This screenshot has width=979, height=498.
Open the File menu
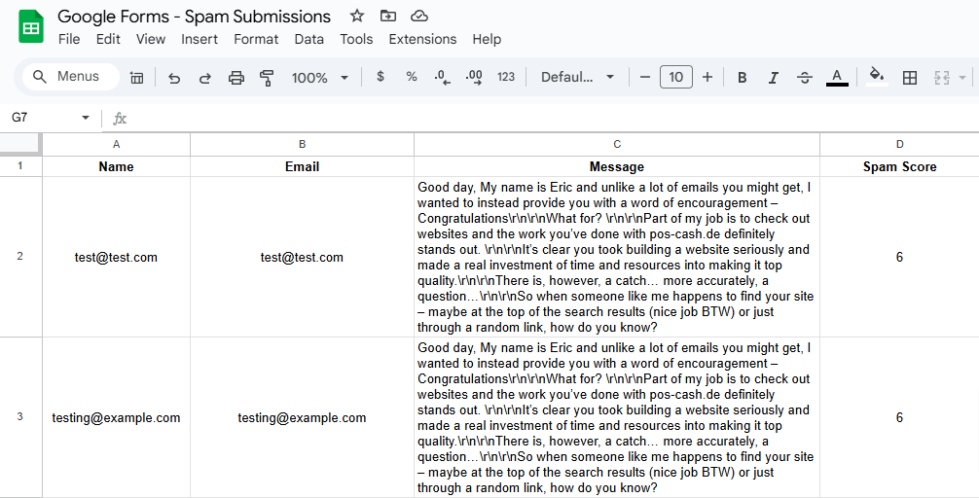pos(69,39)
